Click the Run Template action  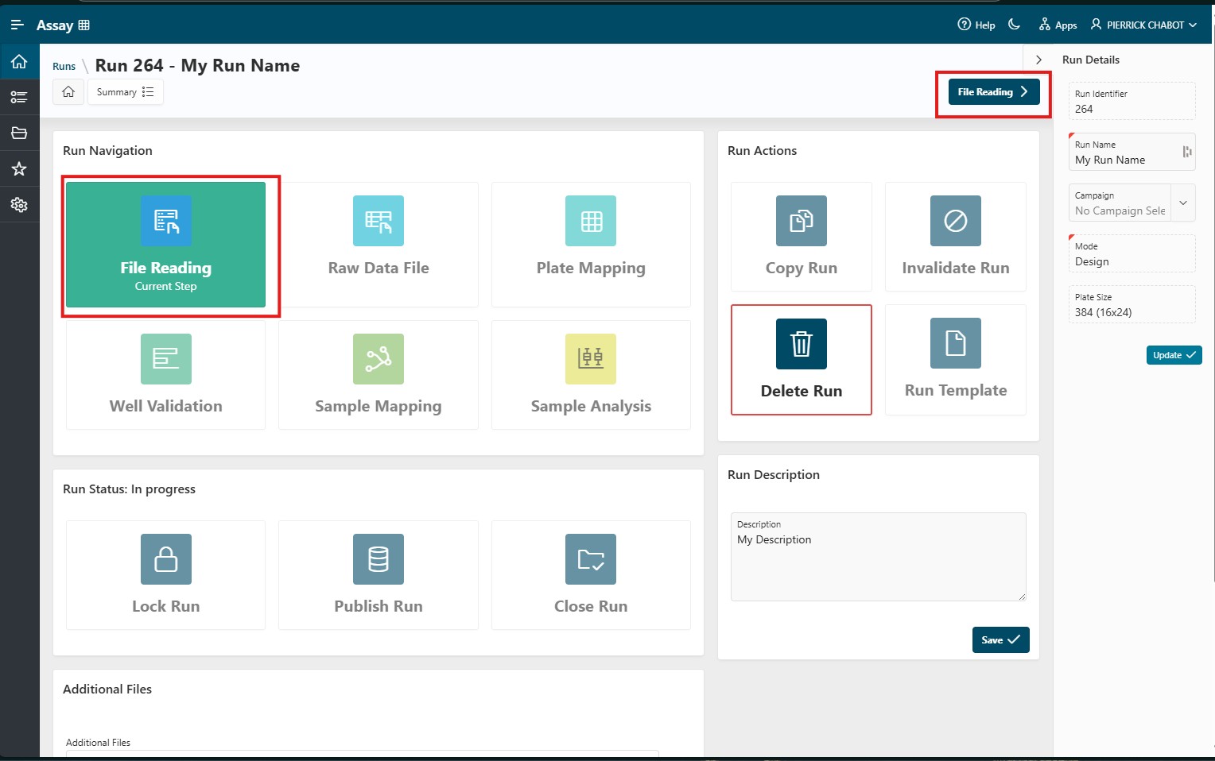point(956,360)
